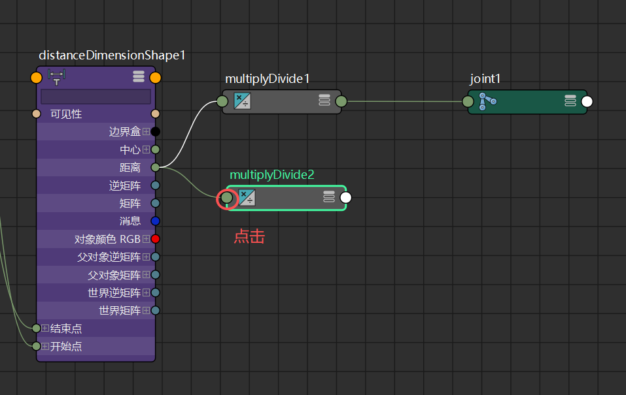Click the 世界逆矩阵 output port
Screen dimensions: 626x395
(155, 292)
